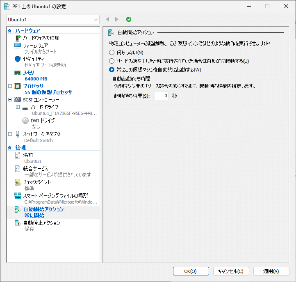
Task: Open セキュリティ settings page
Action: click(34, 59)
